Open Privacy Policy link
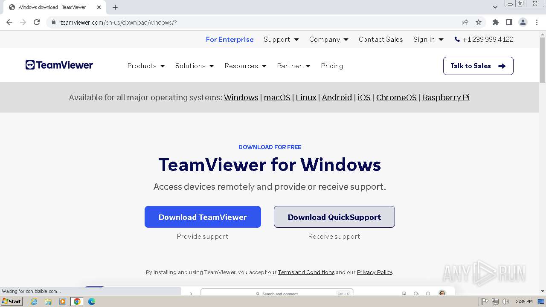546x307 pixels. click(x=375, y=272)
